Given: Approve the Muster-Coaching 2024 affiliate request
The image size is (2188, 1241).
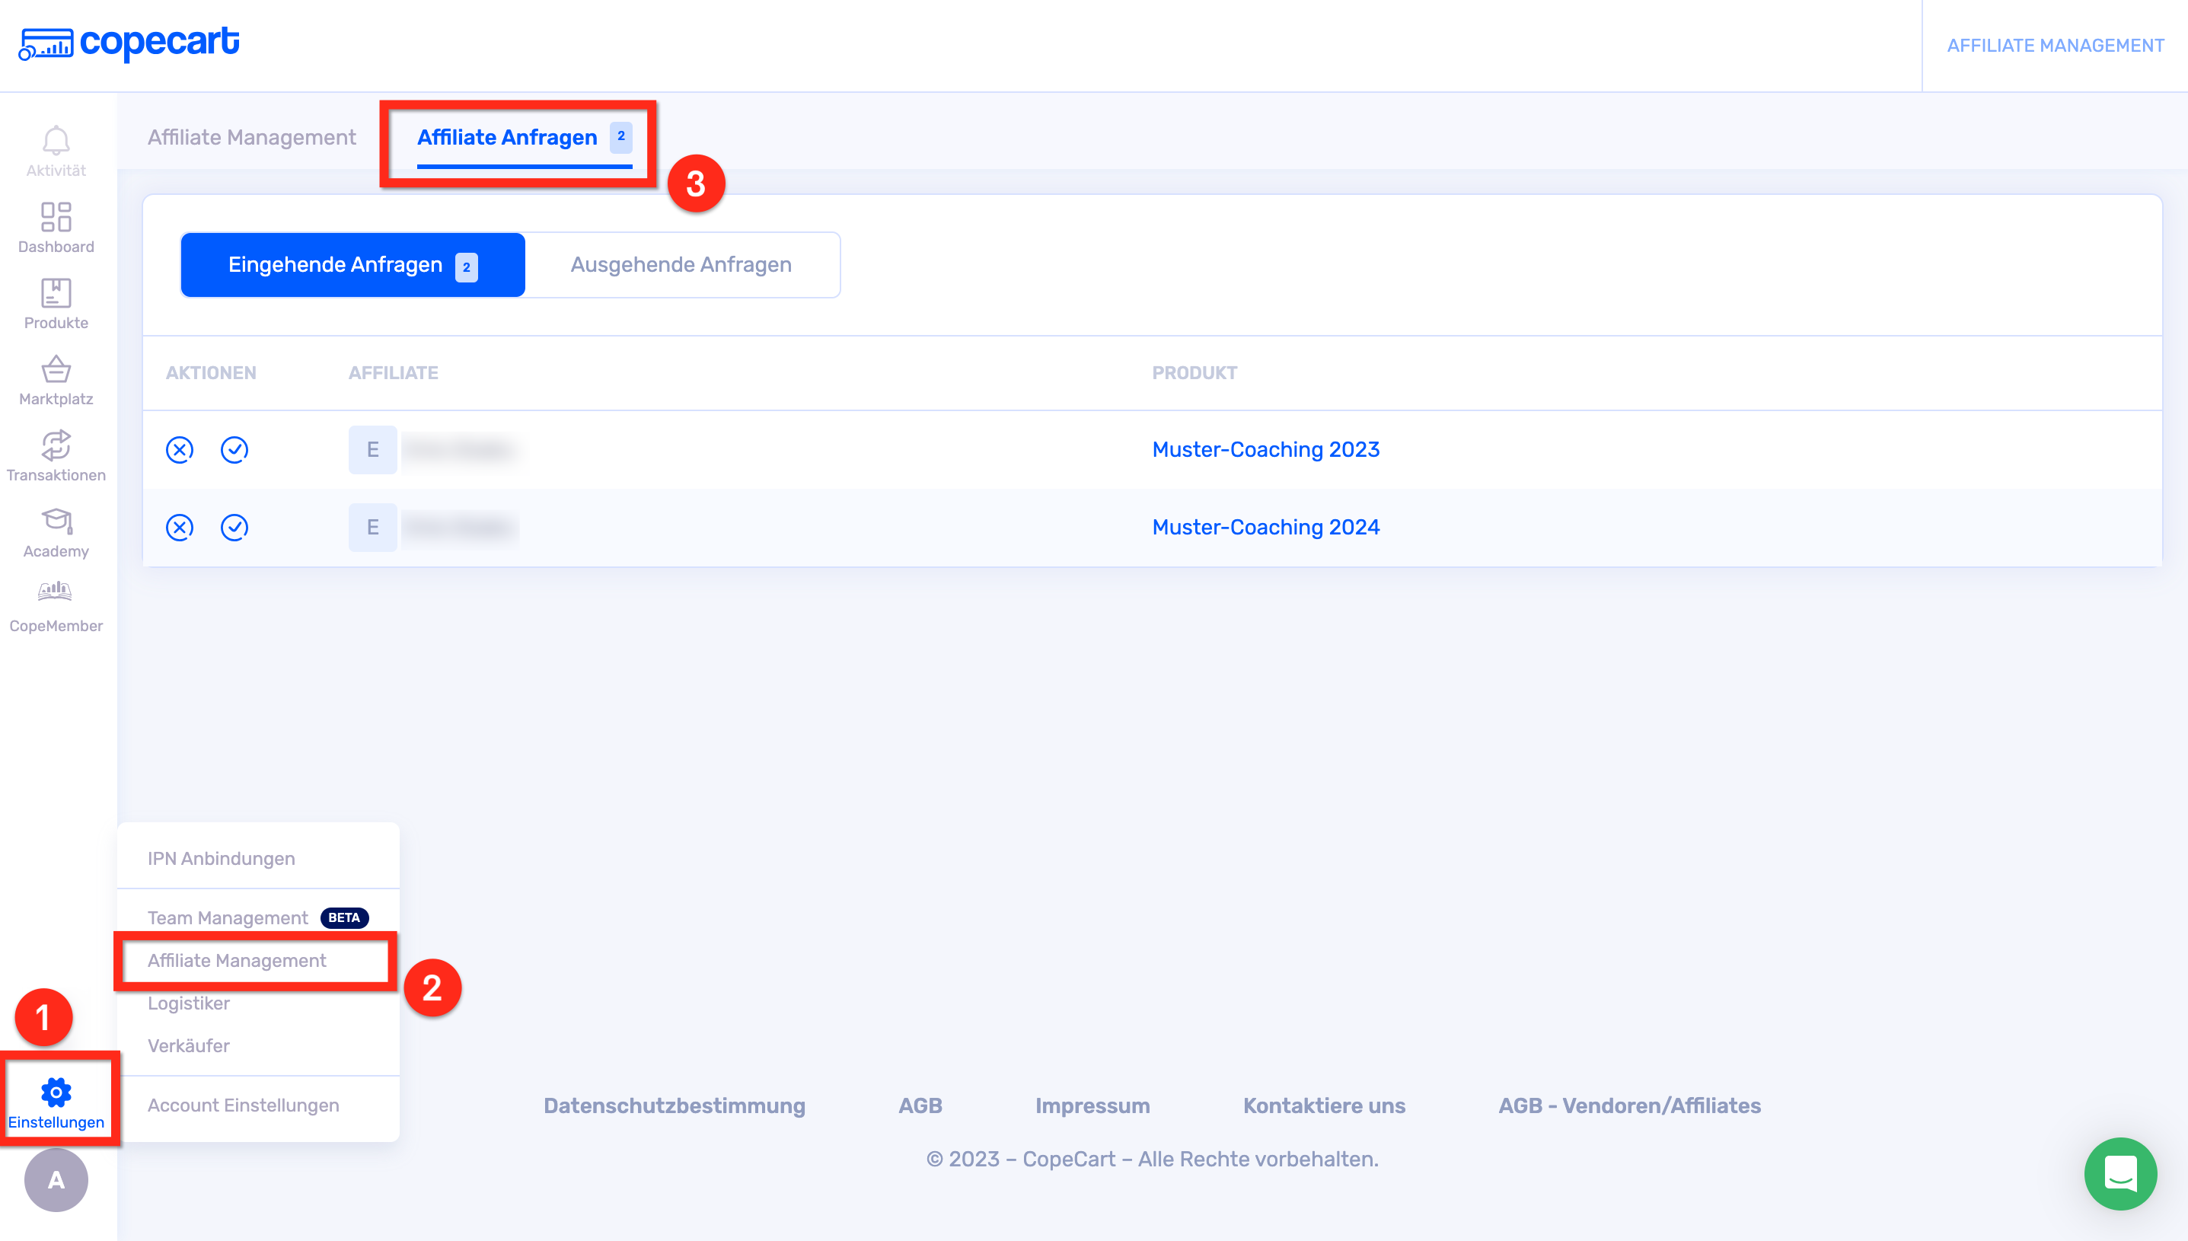Looking at the screenshot, I should pos(234,528).
